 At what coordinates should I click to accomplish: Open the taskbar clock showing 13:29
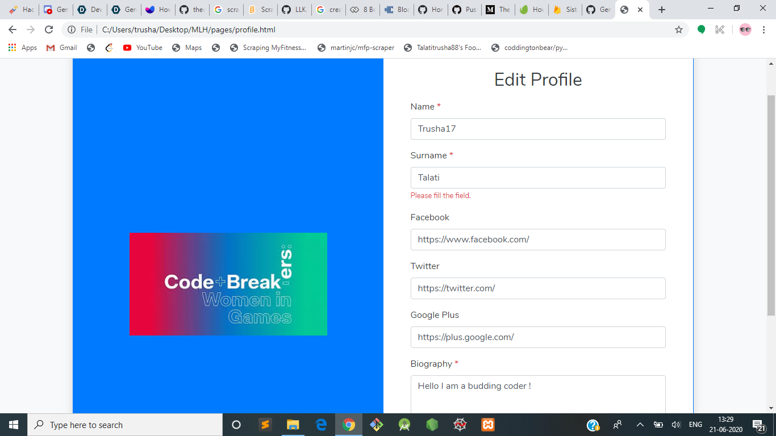[x=726, y=425]
